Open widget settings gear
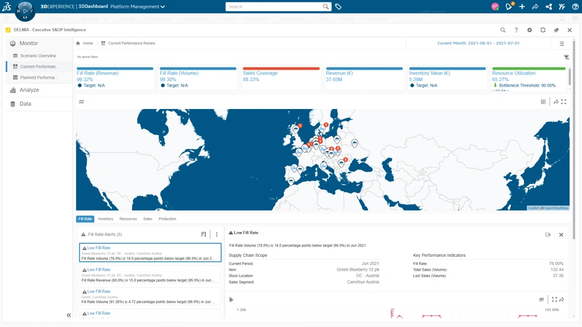 pyautogui.click(x=530, y=30)
